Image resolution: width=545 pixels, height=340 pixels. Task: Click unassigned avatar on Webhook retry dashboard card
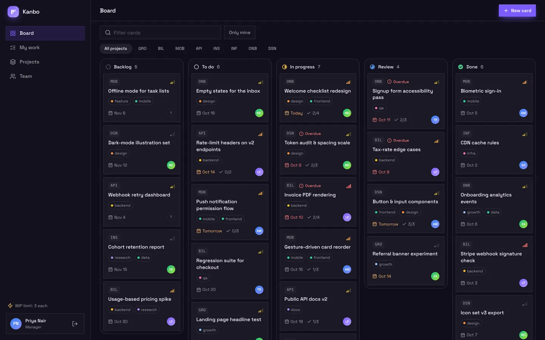click(171, 217)
